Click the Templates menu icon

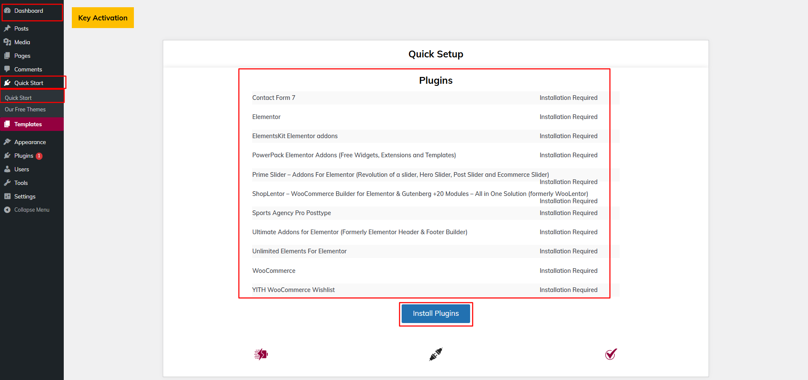(x=7, y=124)
